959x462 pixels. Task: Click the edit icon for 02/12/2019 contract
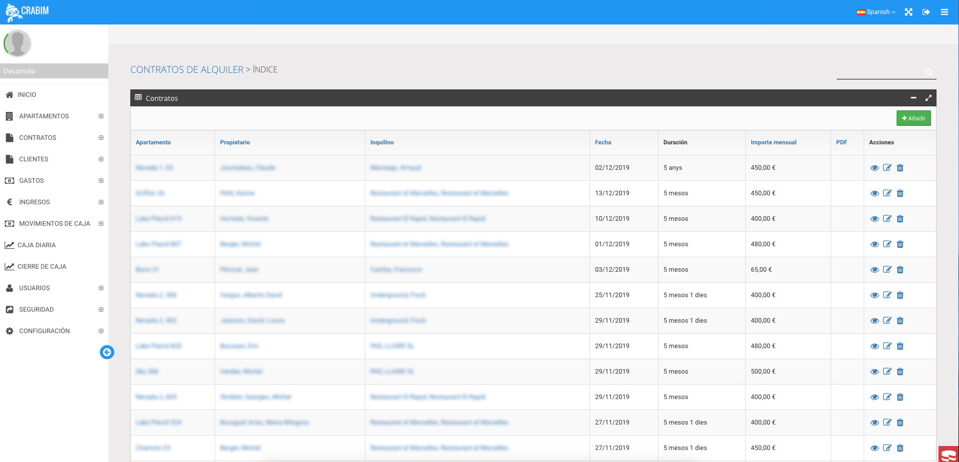[x=887, y=168]
